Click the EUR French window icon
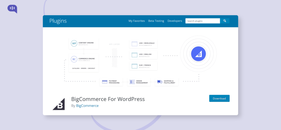This screenshot has width=281, height=130. click(x=134, y=66)
